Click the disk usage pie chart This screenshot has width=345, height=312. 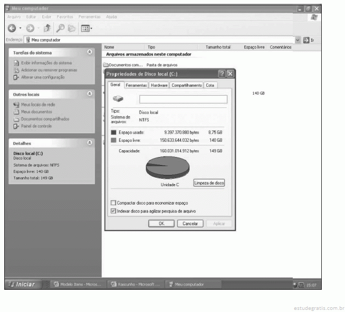click(x=168, y=167)
